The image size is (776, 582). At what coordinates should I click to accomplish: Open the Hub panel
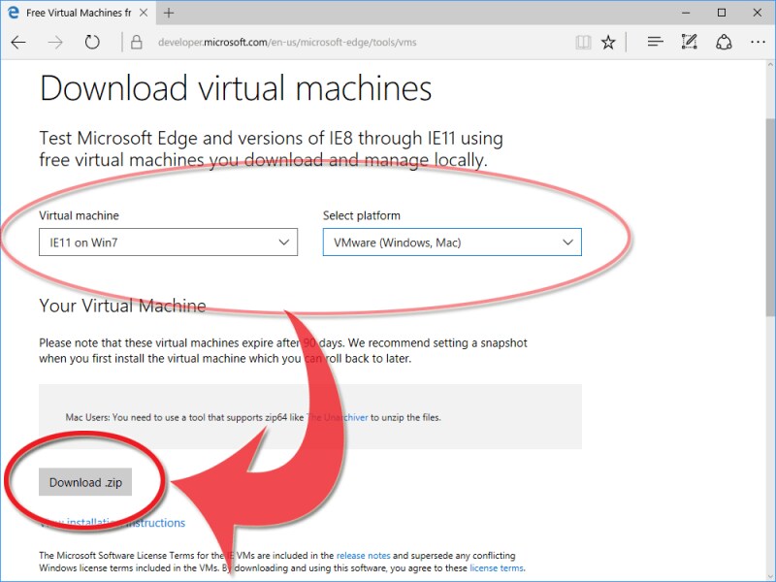[655, 42]
